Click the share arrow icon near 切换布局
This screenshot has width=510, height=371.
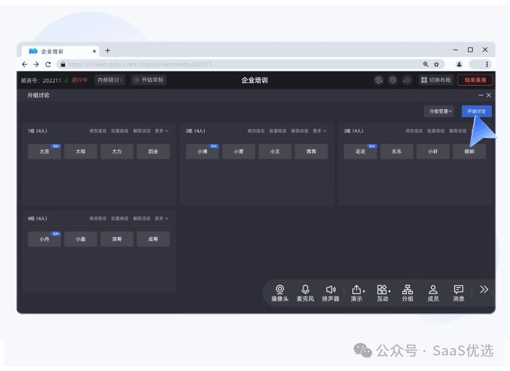pos(407,80)
